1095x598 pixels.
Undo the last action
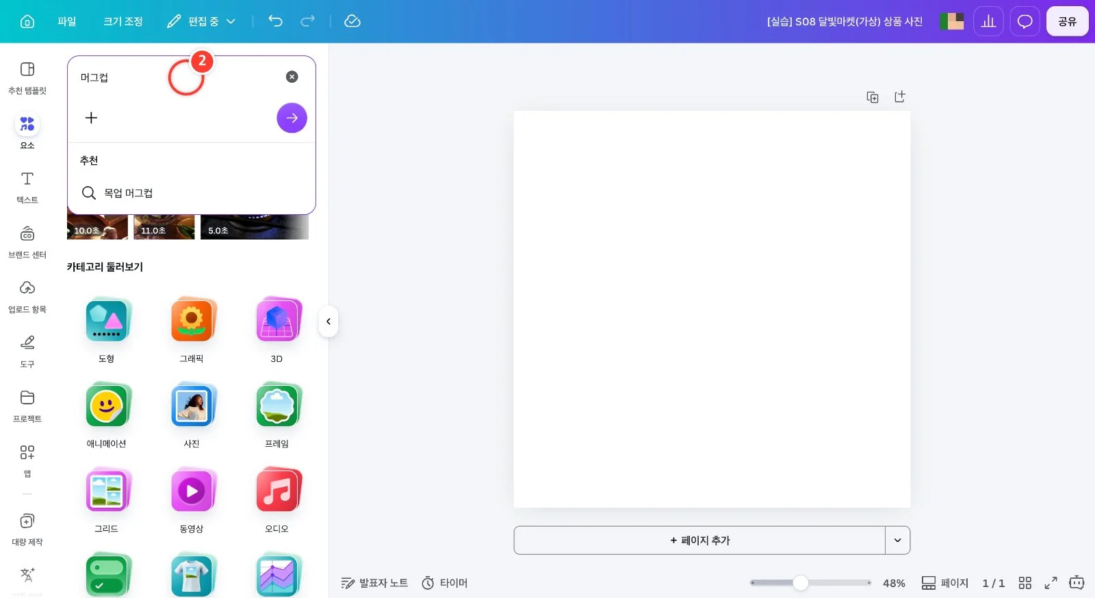coord(276,21)
